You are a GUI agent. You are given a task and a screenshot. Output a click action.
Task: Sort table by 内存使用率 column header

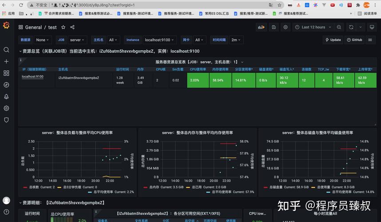pyautogui.click(x=220, y=69)
